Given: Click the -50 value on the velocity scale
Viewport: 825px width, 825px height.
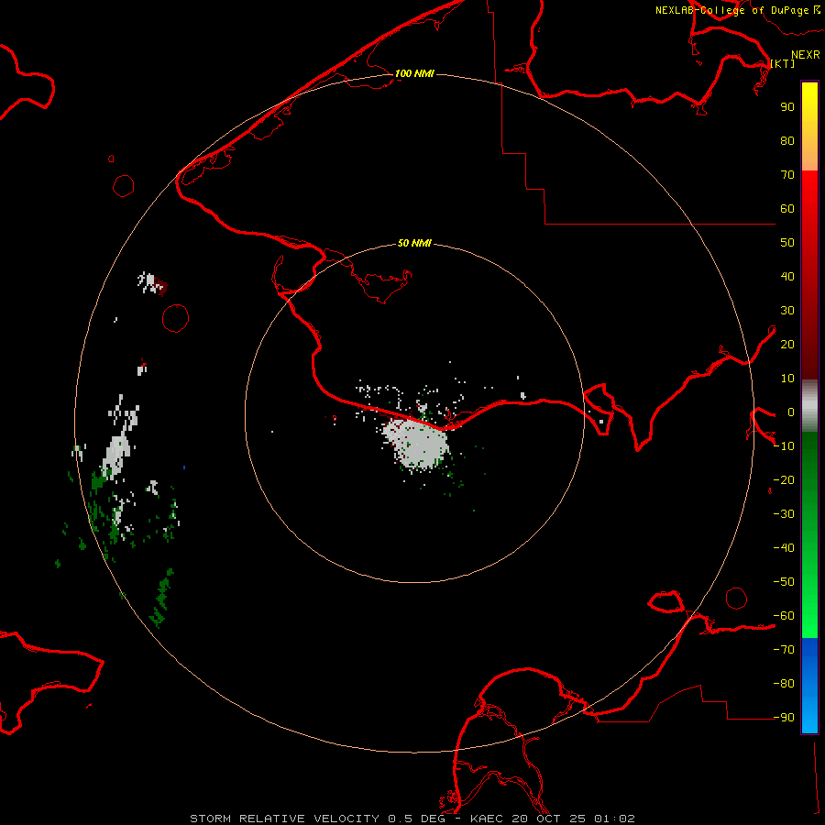Looking at the screenshot, I should (x=784, y=582).
